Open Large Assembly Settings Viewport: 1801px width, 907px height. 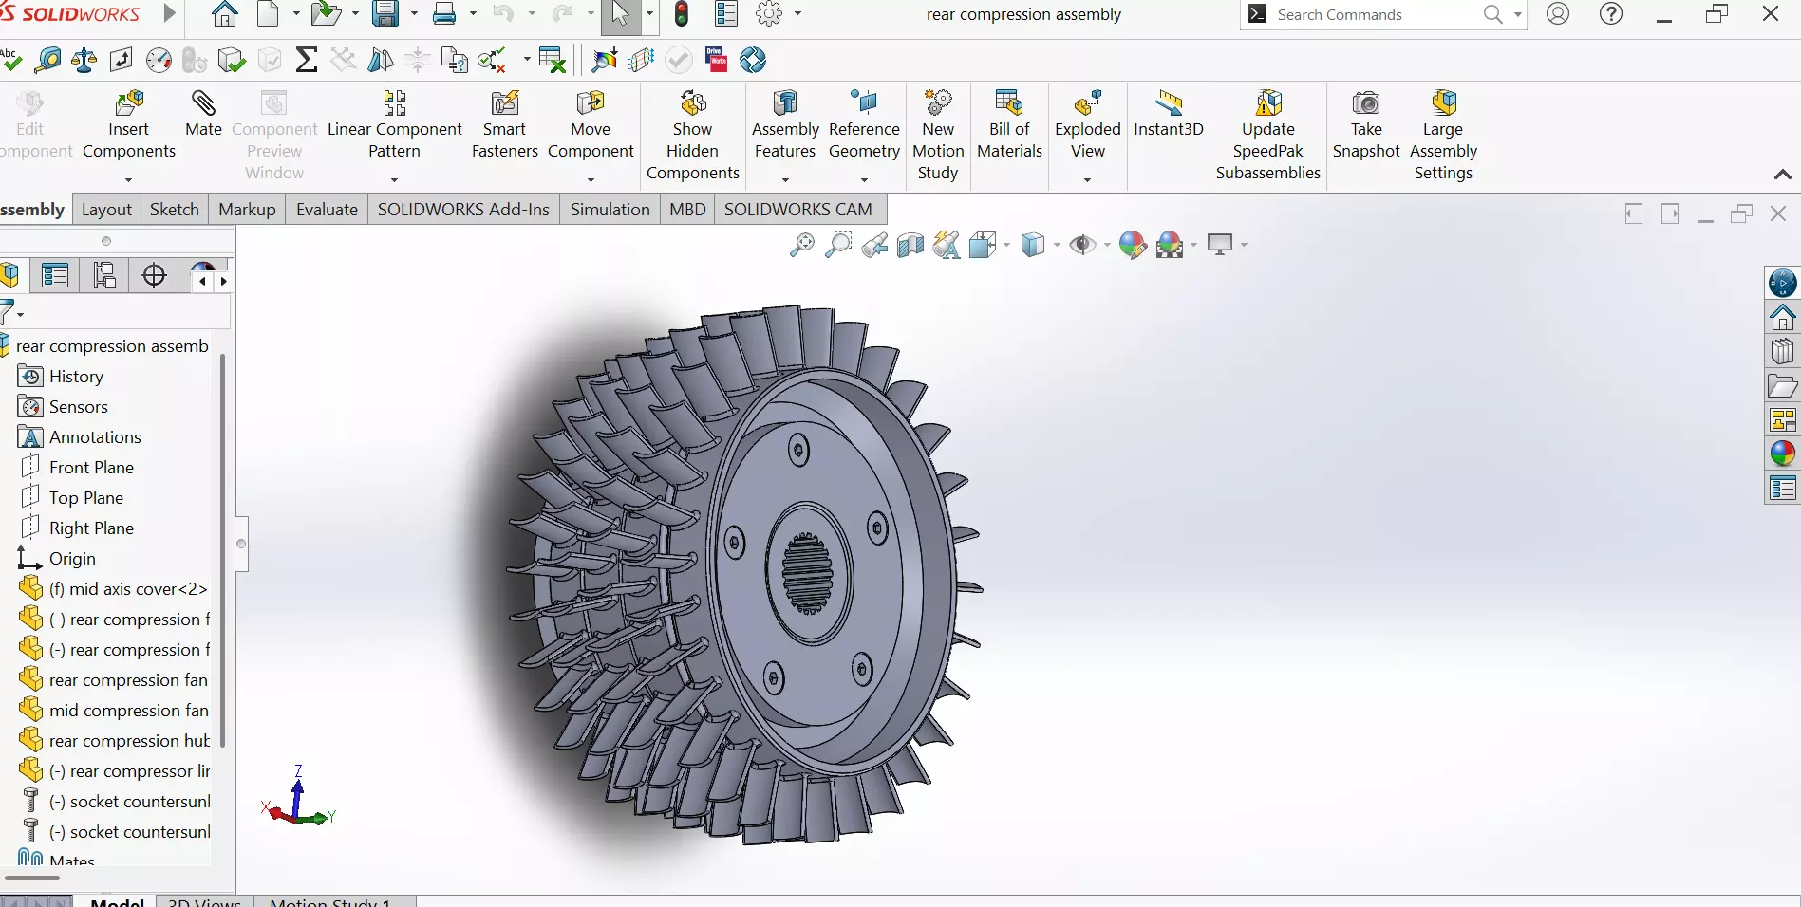click(x=1443, y=137)
